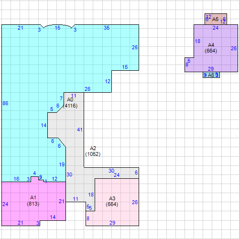Click the 18 dimension left of A3 area
The image size is (239, 239).
tap(91, 195)
